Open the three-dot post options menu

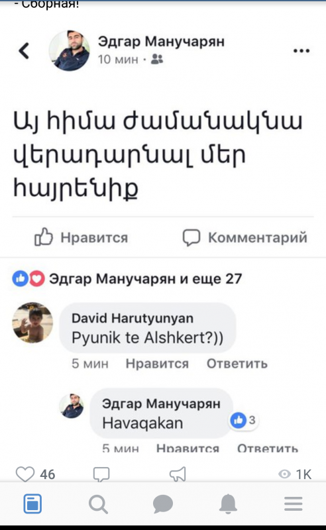click(x=301, y=51)
